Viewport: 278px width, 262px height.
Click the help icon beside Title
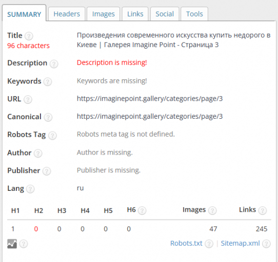(29, 36)
